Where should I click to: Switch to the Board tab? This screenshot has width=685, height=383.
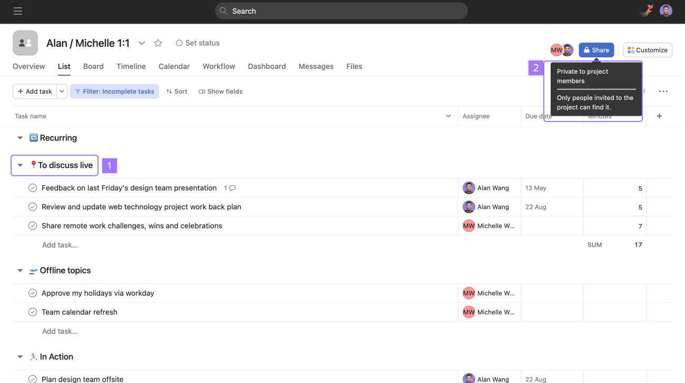pyautogui.click(x=93, y=66)
